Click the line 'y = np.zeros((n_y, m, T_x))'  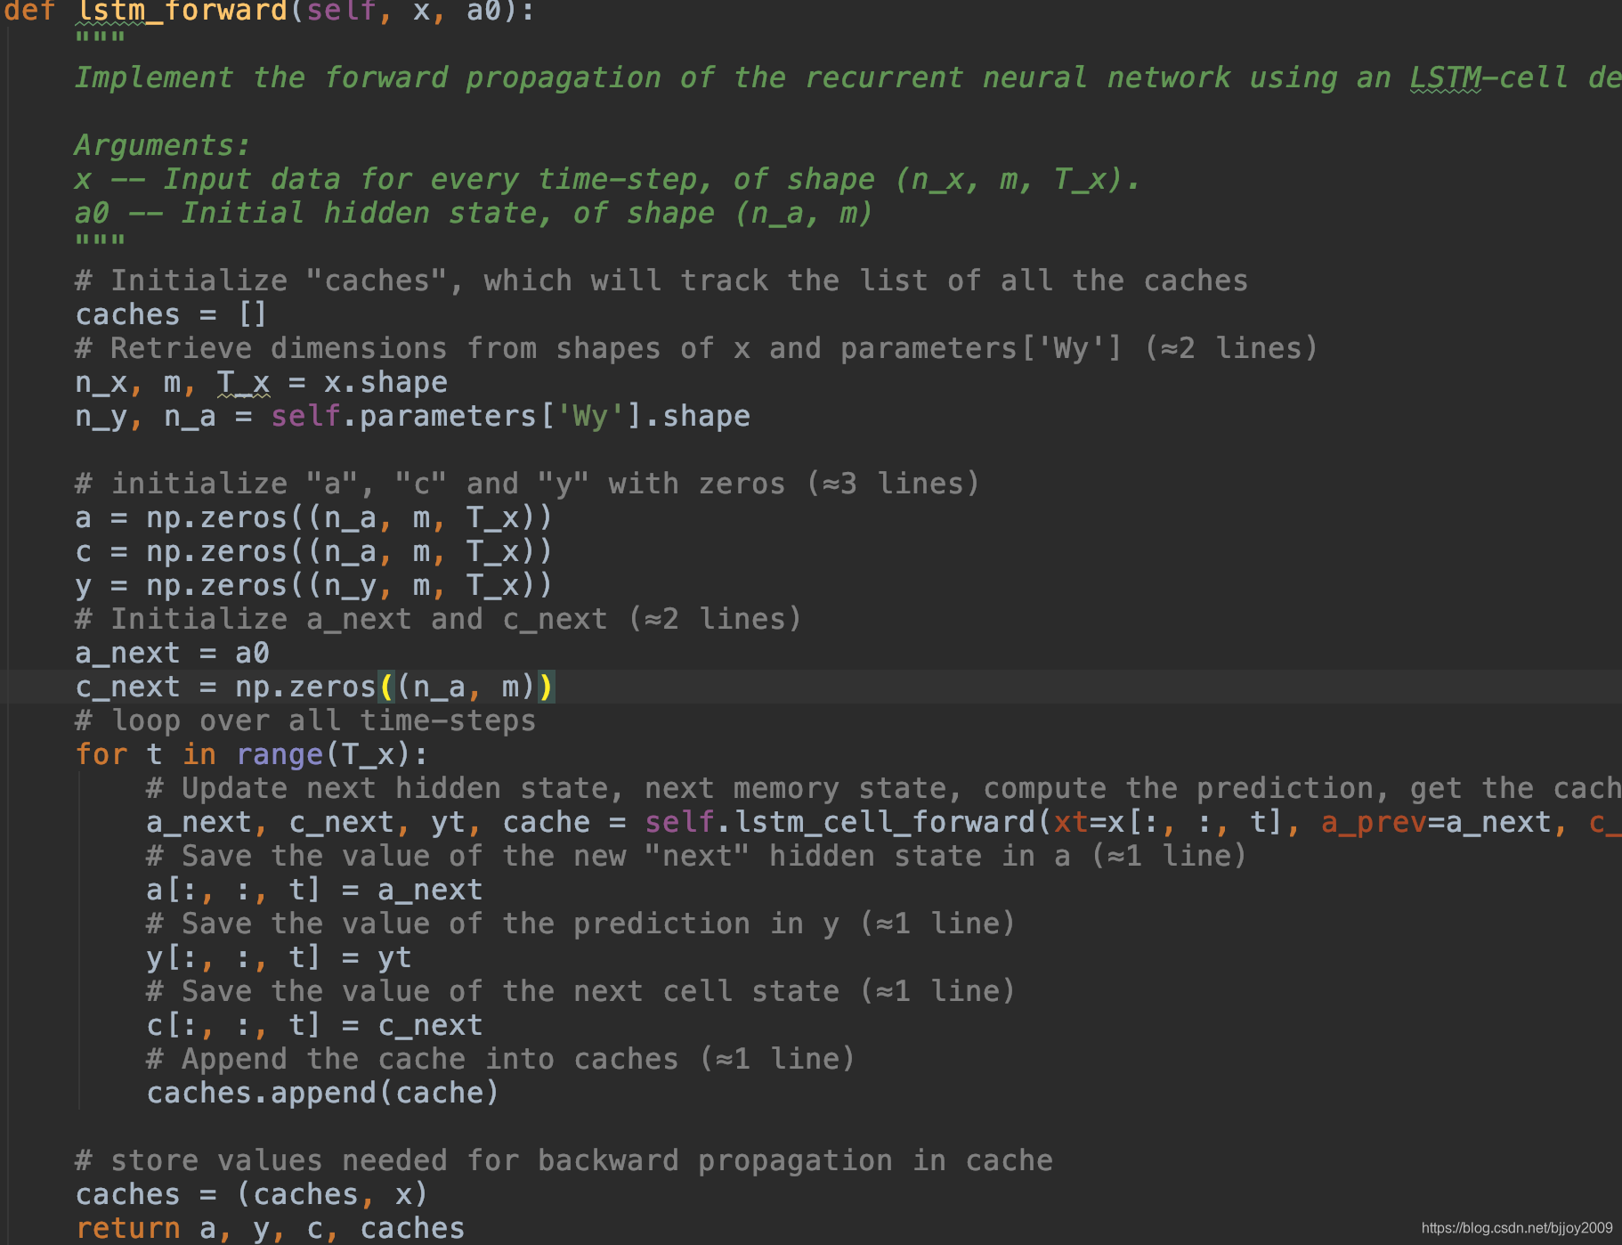[314, 585]
